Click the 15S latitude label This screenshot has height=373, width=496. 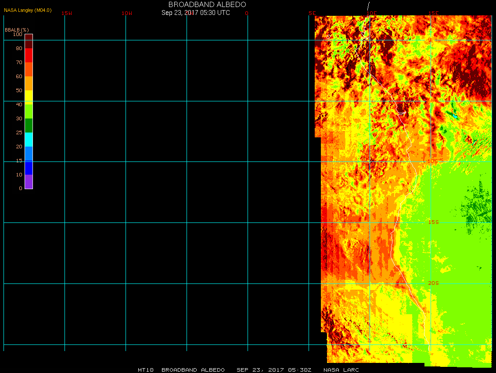433,222
